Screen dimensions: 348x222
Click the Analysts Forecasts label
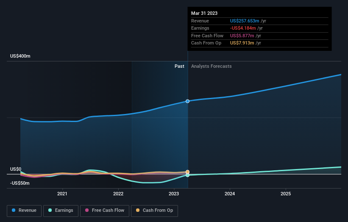coord(211,66)
